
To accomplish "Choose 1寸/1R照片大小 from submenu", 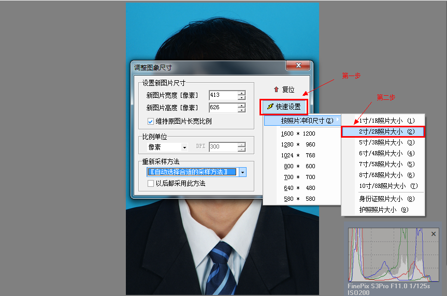I will [383, 121].
